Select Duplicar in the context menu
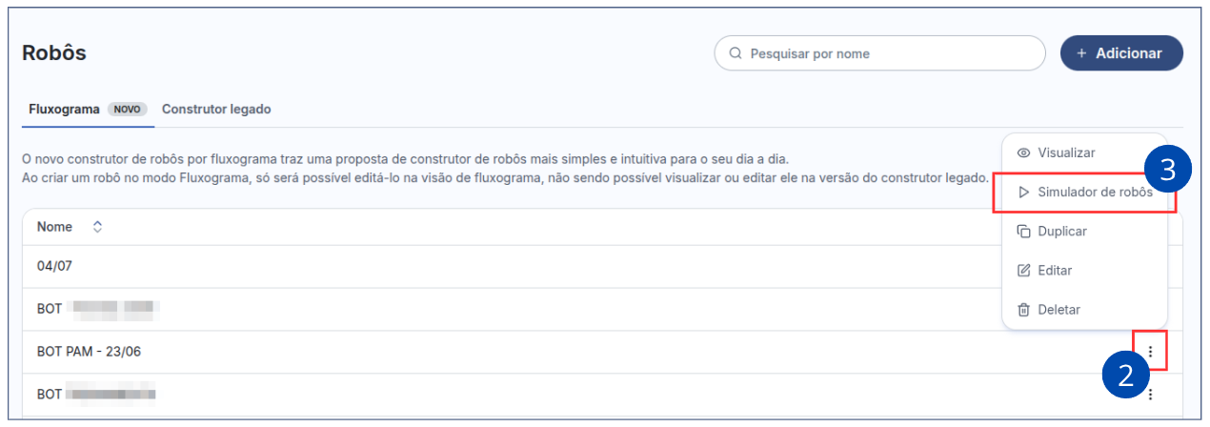The height and width of the screenshot is (427, 1210). [x=1062, y=232]
